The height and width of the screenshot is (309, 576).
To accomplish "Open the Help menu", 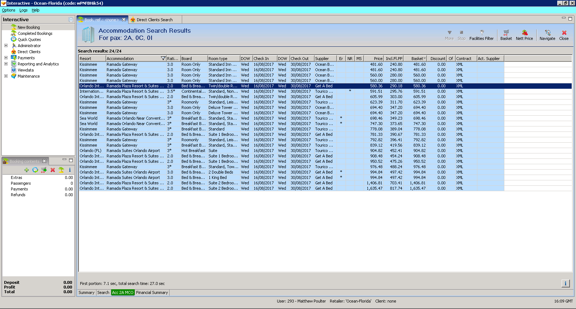I will coord(35,10).
